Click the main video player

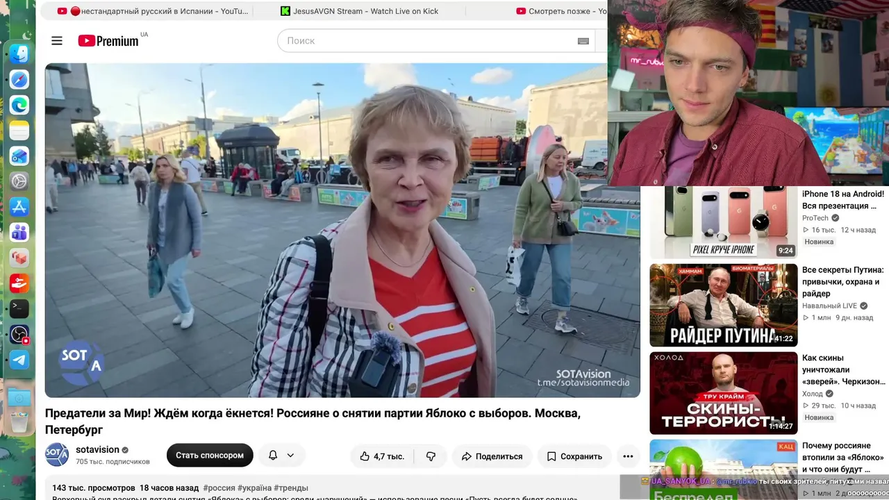(342, 231)
